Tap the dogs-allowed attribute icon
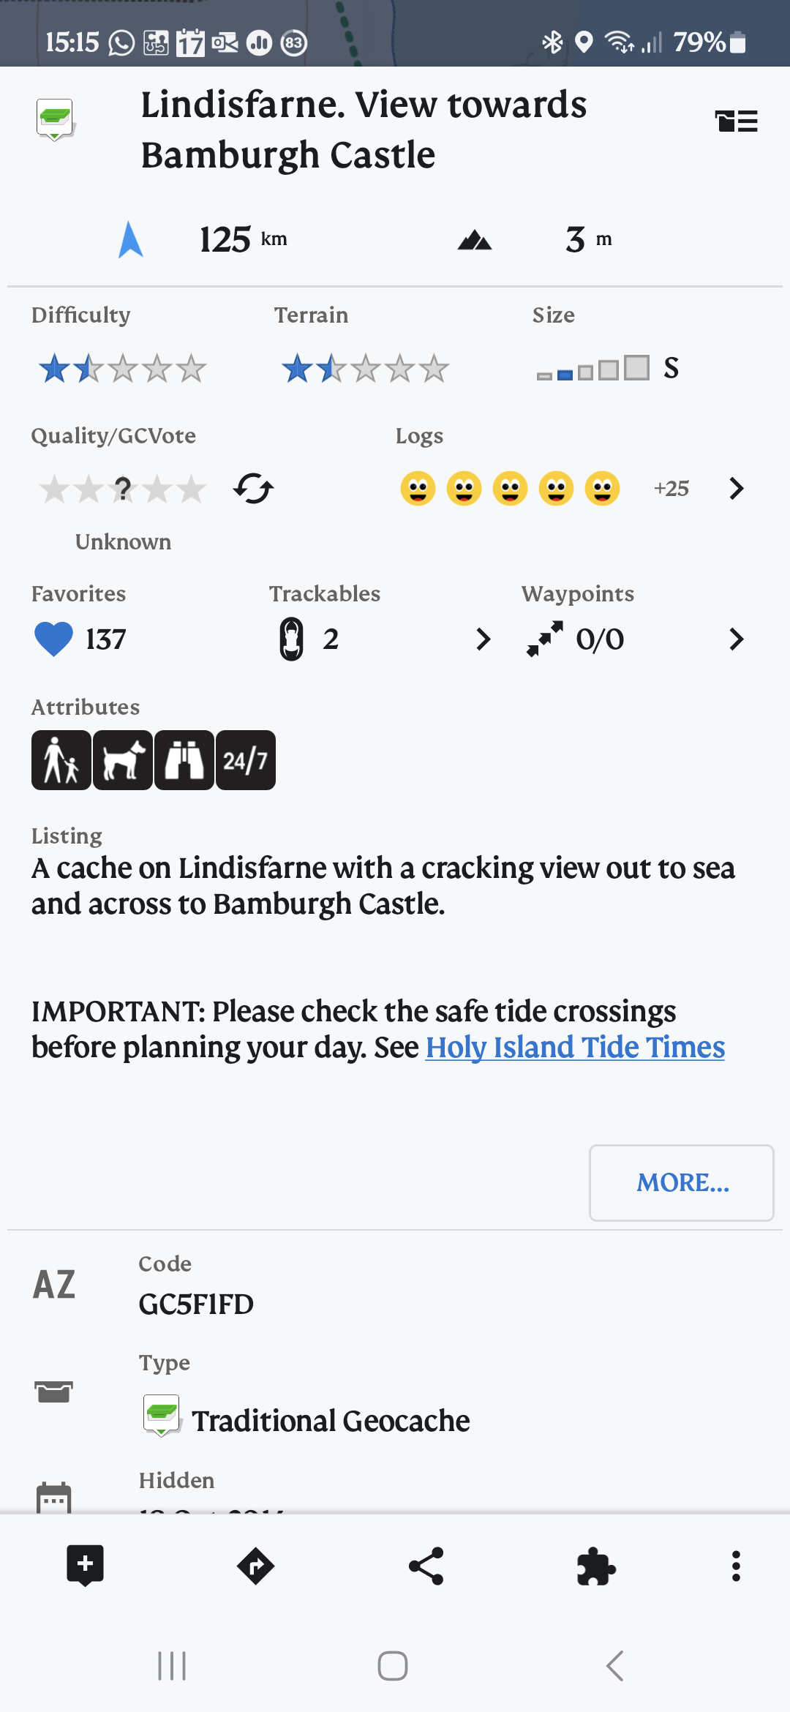790x1712 pixels. click(x=123, y=760)
